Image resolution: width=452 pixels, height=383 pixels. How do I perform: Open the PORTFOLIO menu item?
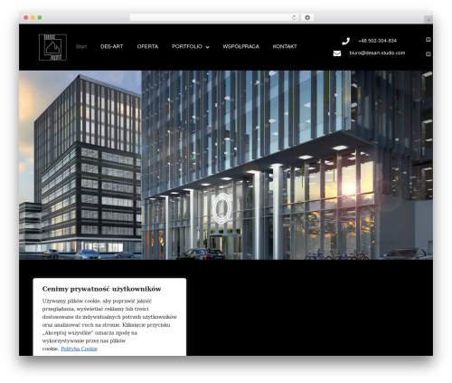click(187, 46)
